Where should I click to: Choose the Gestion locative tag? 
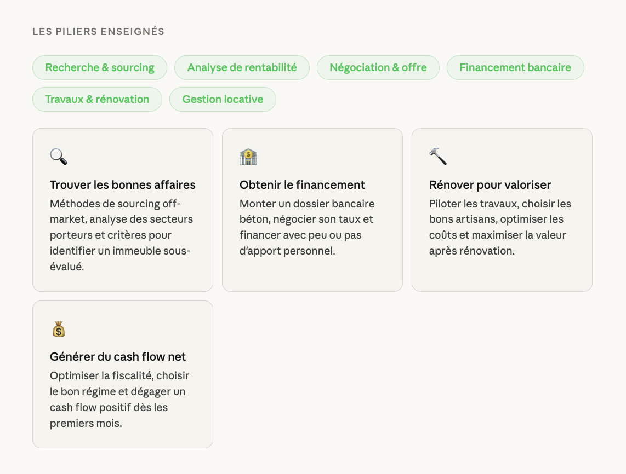click(223, 100)
